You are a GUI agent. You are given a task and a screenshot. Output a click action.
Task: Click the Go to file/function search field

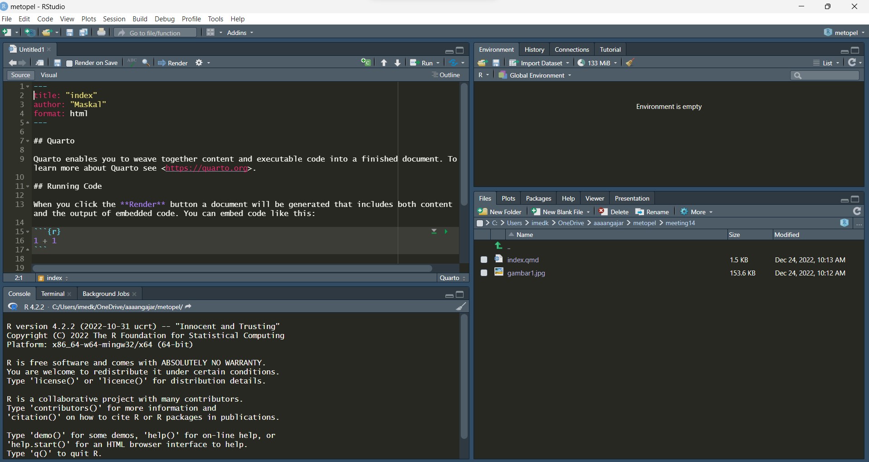click(x=155, y=33)
